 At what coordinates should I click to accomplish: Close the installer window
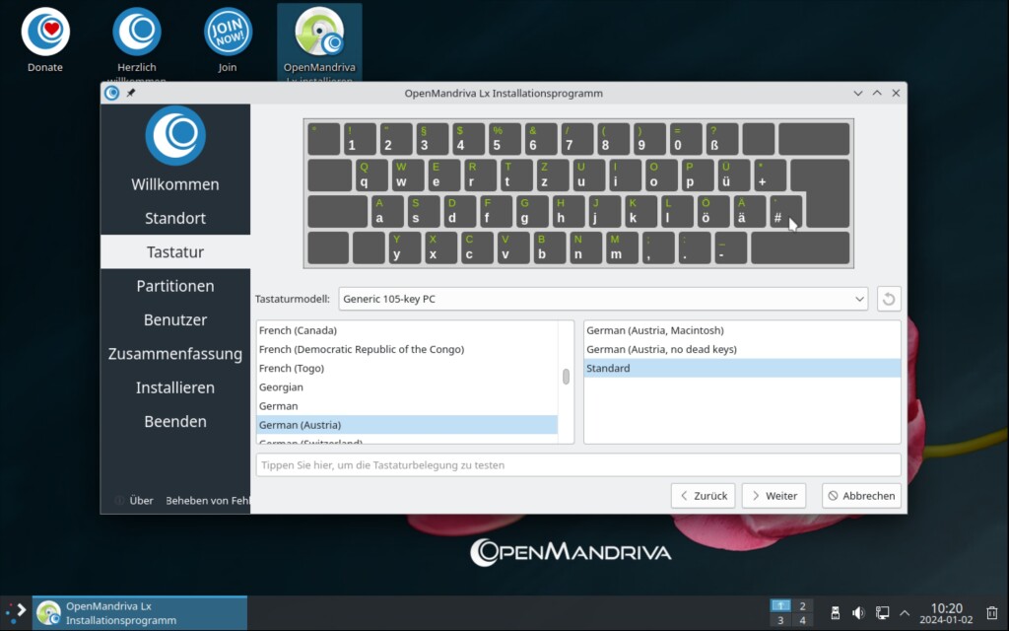896,93
